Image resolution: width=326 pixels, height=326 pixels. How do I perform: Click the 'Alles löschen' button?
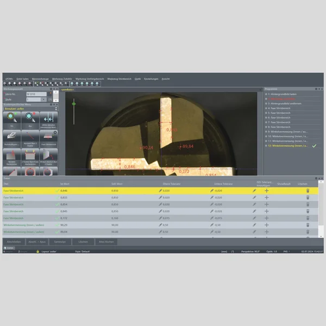(105, 241)
